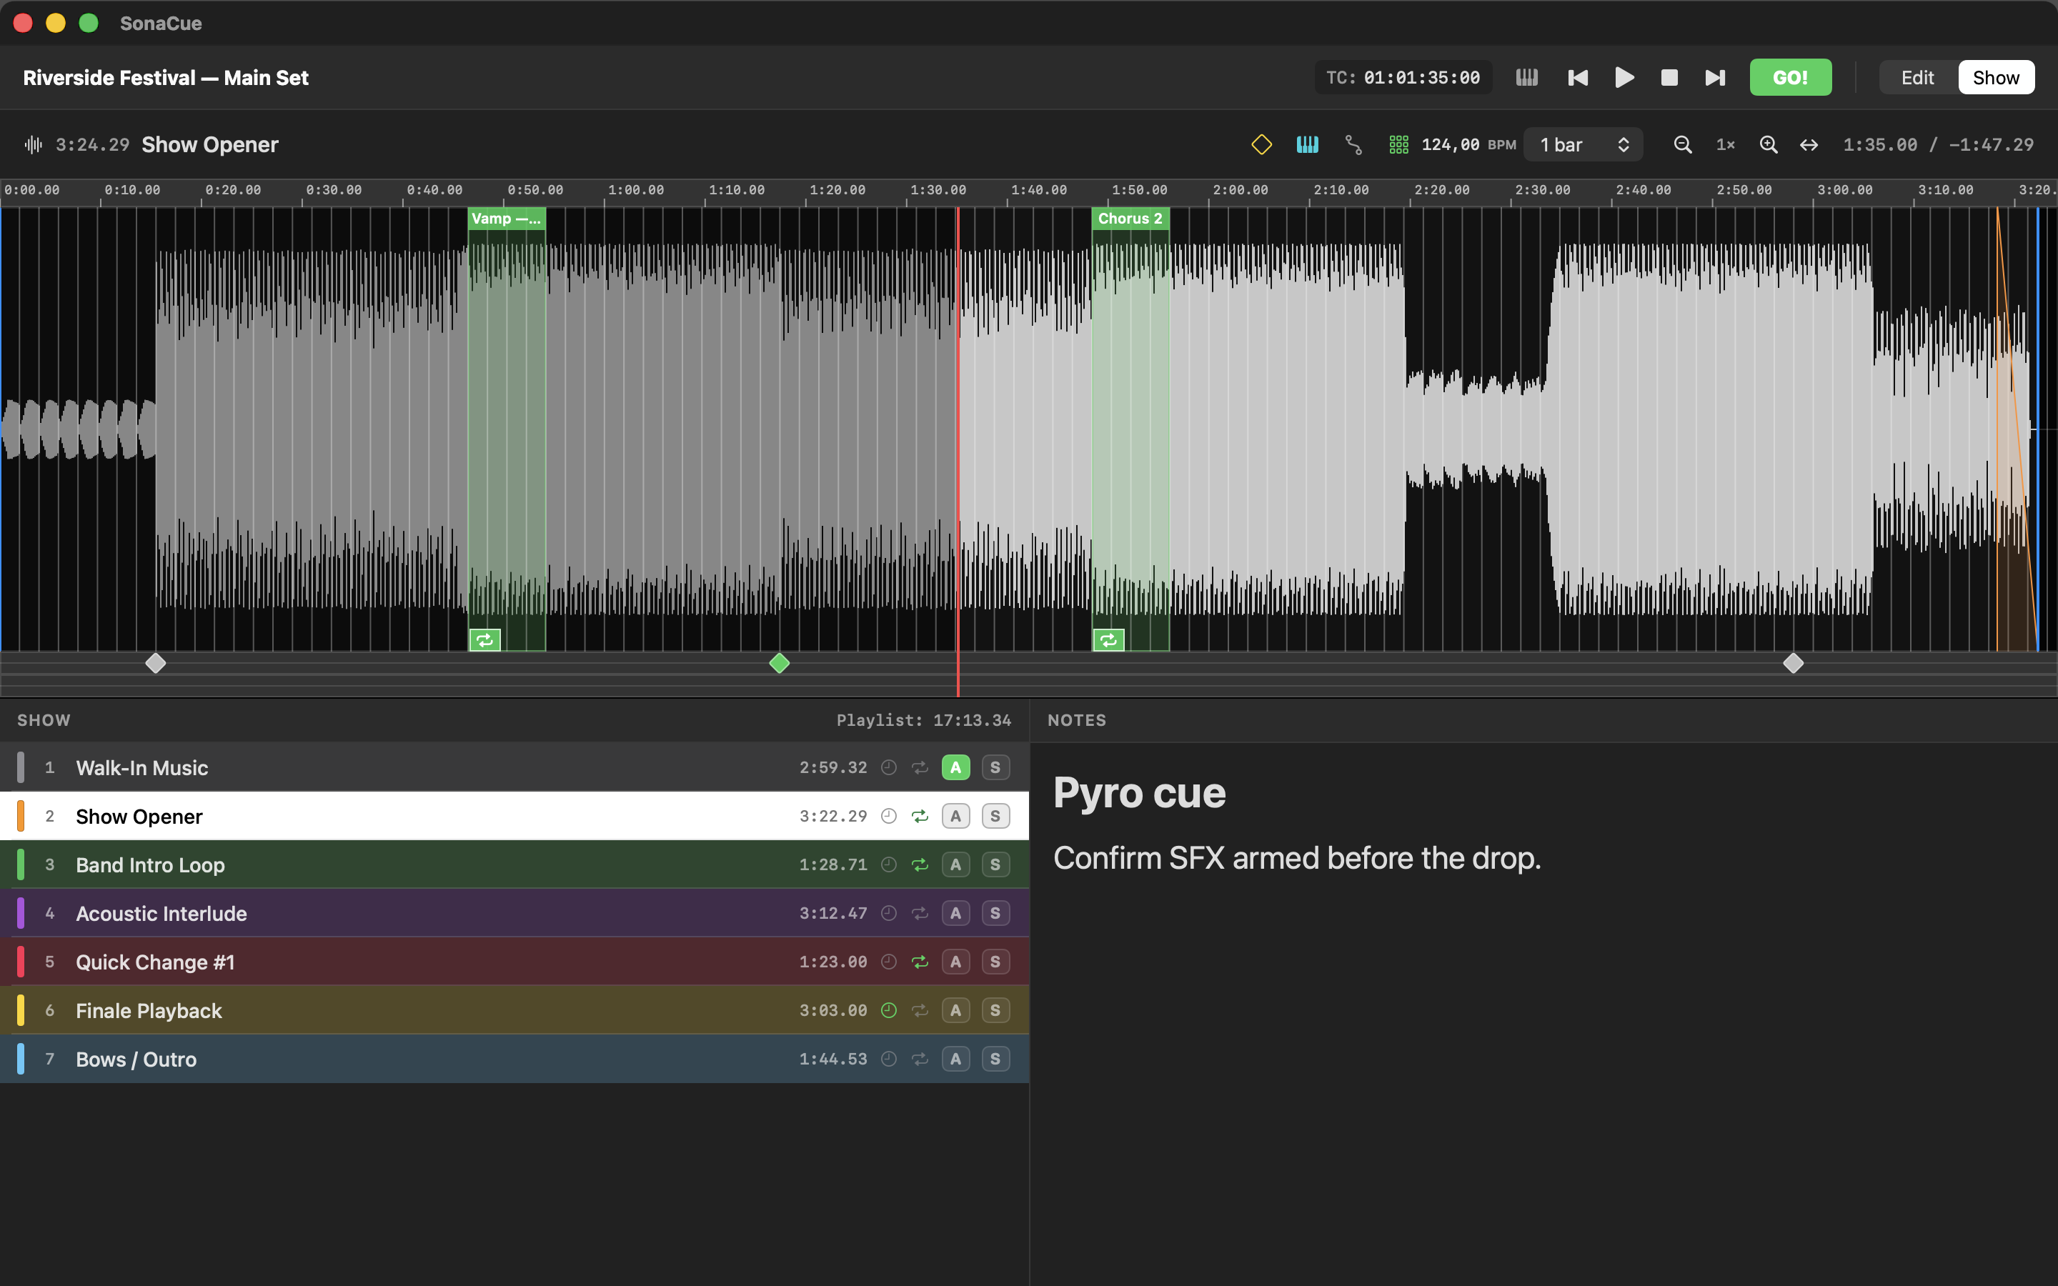Toggle A button on Show Opener
The image size is (2058, 1286).
coord(956,816)
